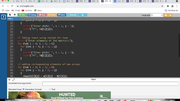Screen dimensions: 180x101
Task: Open the Chrome profile avatar
Action: coord(172,6)
